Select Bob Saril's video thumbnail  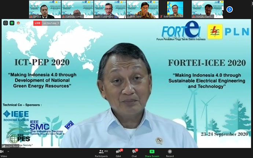174,9
